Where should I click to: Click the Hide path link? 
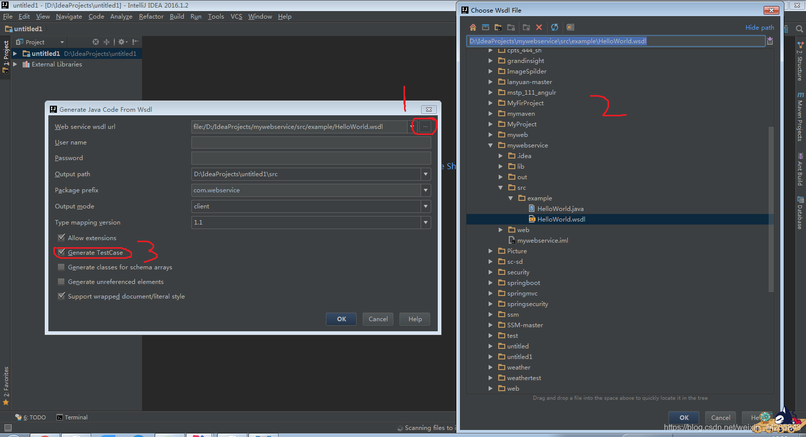coord(760,28)
